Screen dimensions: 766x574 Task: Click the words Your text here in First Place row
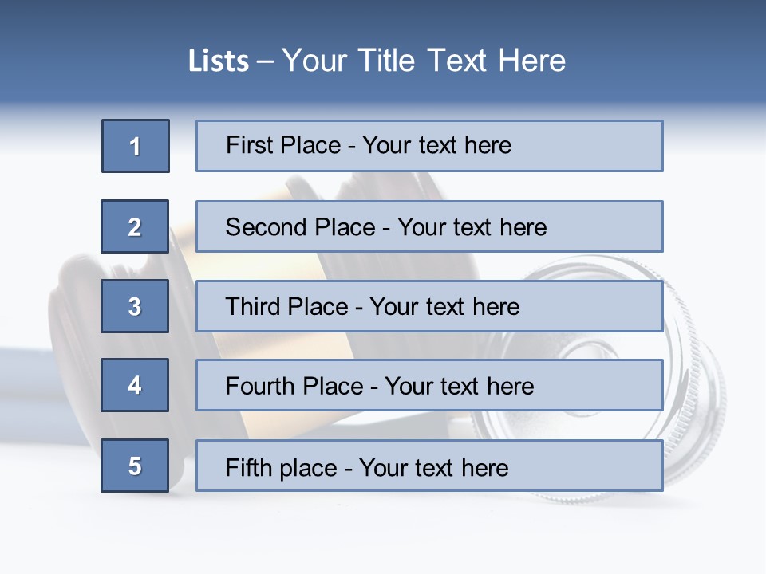tap(436, 145)
